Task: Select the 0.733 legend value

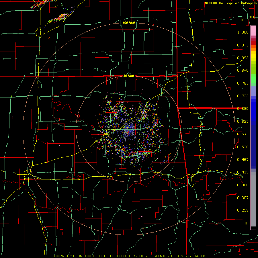Action: [243, 96]
